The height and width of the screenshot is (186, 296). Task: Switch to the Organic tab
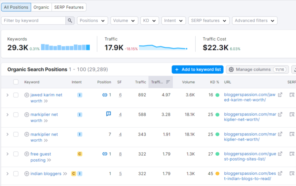41,7
